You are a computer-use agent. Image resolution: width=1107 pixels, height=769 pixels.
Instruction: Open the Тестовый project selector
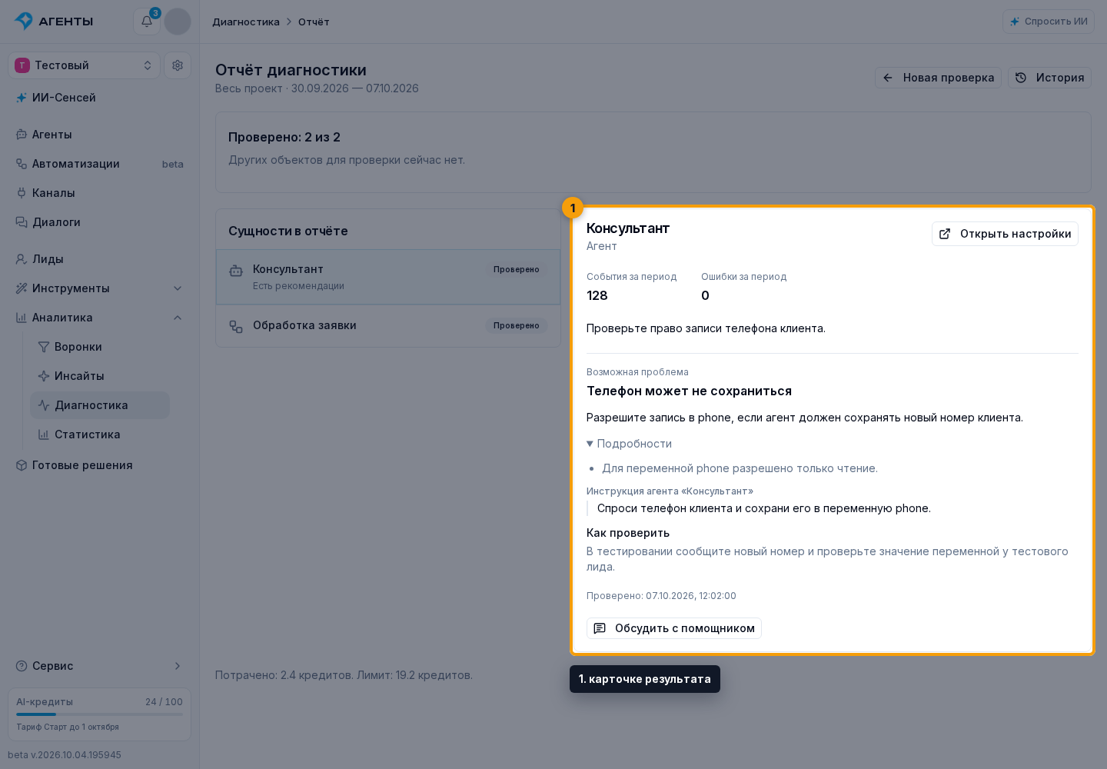[x=84, y=65]
